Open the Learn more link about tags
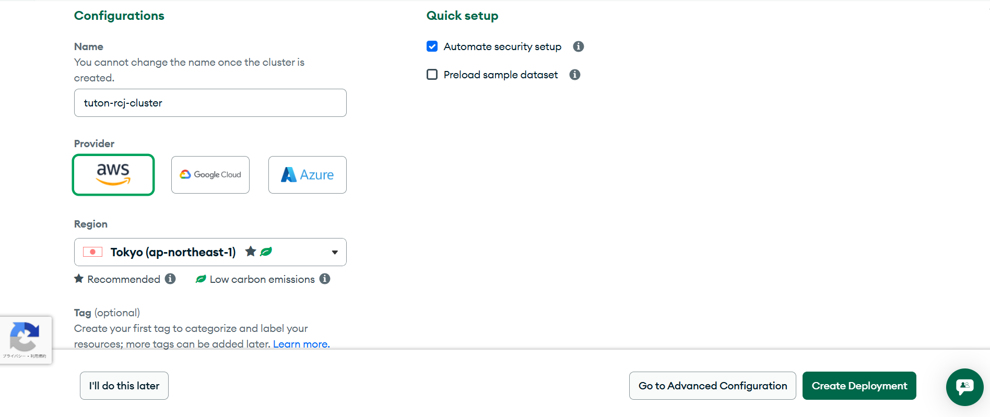Screen dimensions: 990x417 [301, 344]
